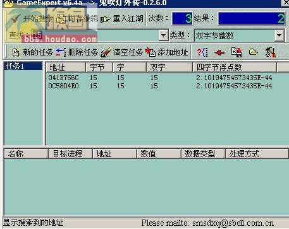289x229 pixels.
Task: Select 任务1 in the task list
Action: tap(23, 66)
